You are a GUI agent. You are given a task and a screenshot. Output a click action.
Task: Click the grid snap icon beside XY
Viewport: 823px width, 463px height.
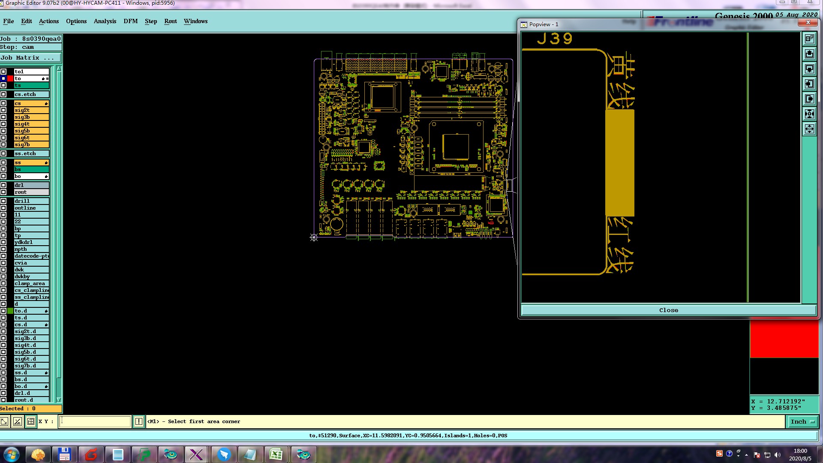(31, 421)
